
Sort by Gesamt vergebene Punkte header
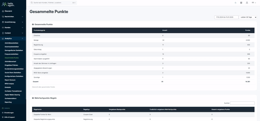point(221,109)
